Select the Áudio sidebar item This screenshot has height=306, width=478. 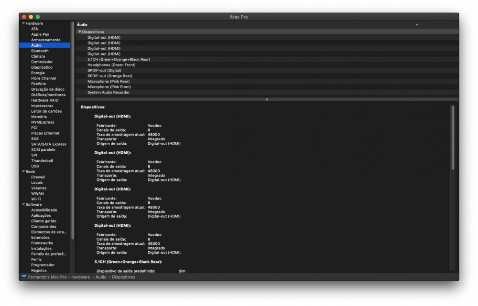click(x=44, y=45)
